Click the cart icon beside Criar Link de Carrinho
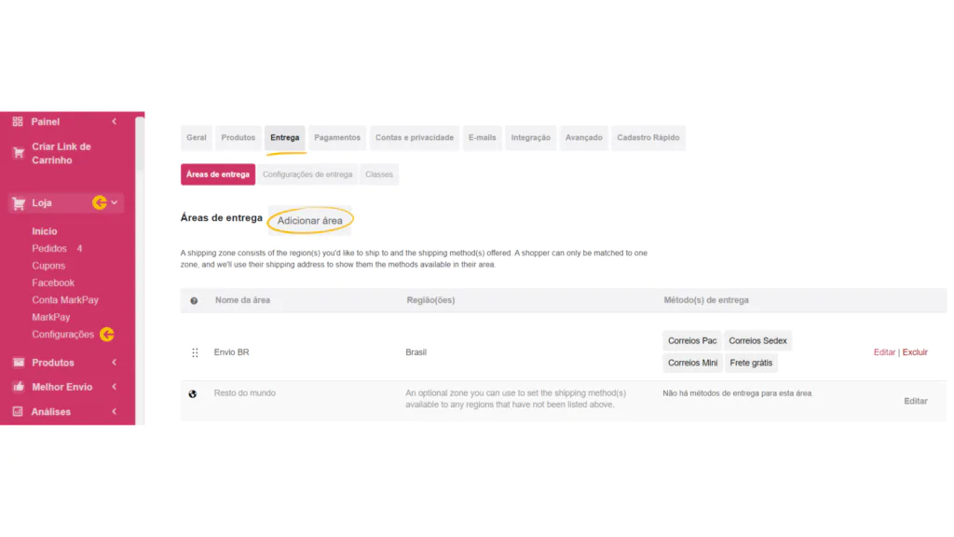The width and height of the screenshot is (954, 537). click(19, 153)
